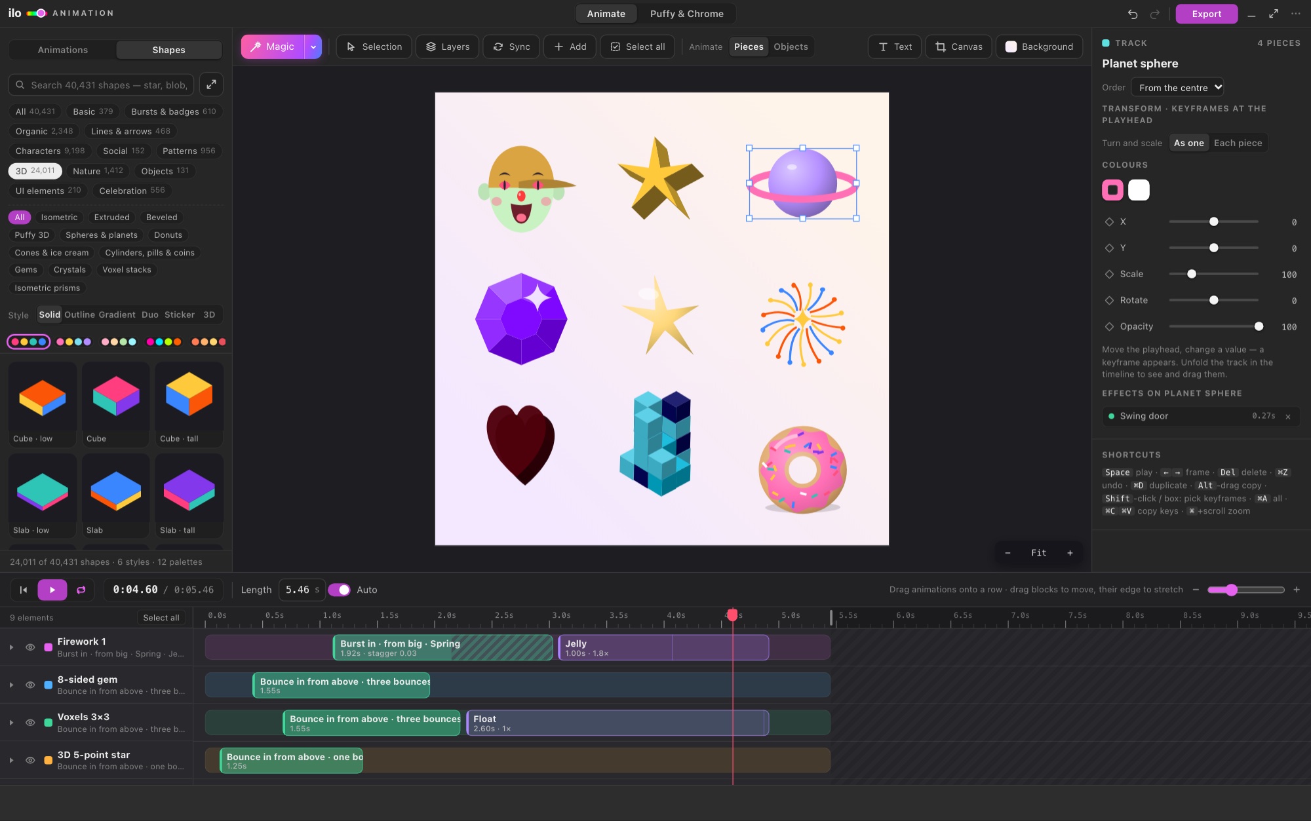
Task: Choose the Gradient style
Action: click(118, 315)
